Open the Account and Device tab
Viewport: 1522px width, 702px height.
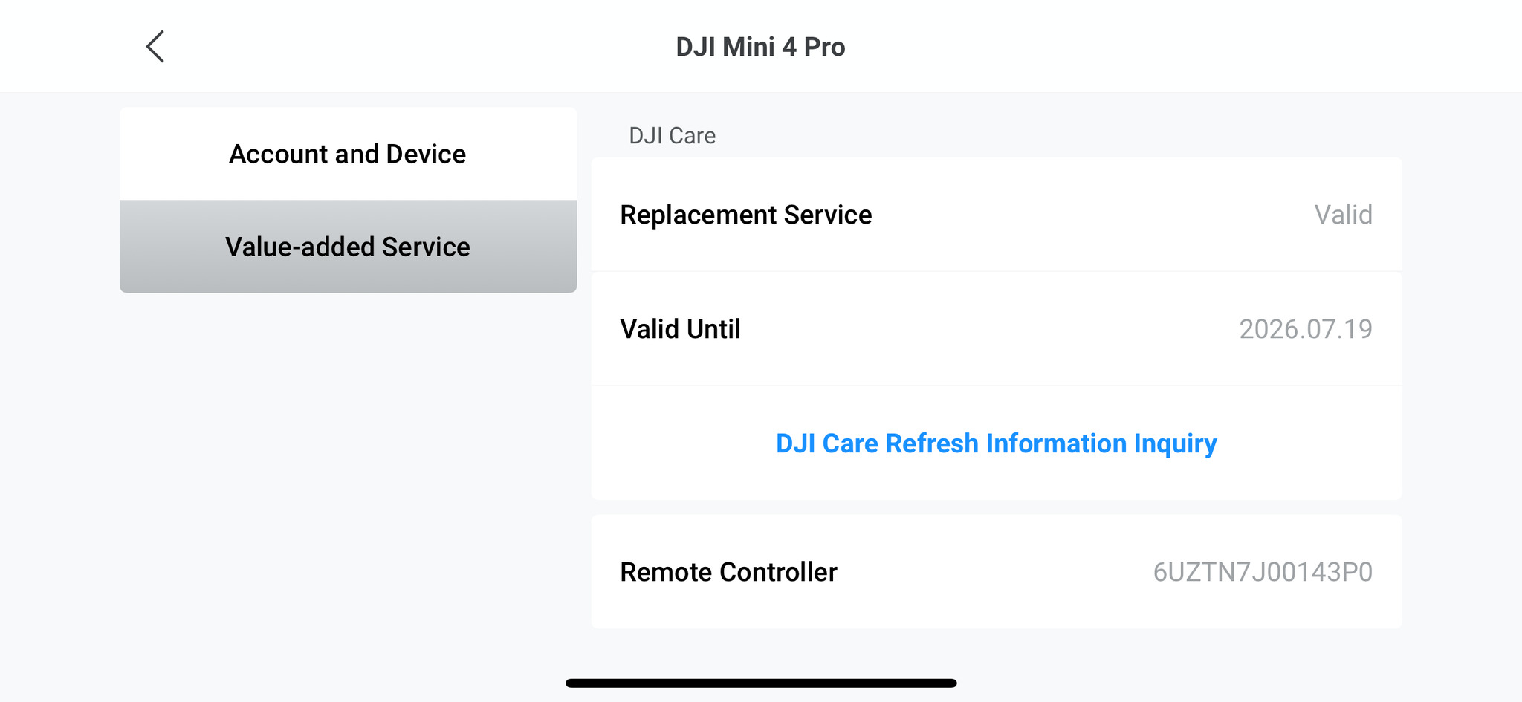point(348,154)
